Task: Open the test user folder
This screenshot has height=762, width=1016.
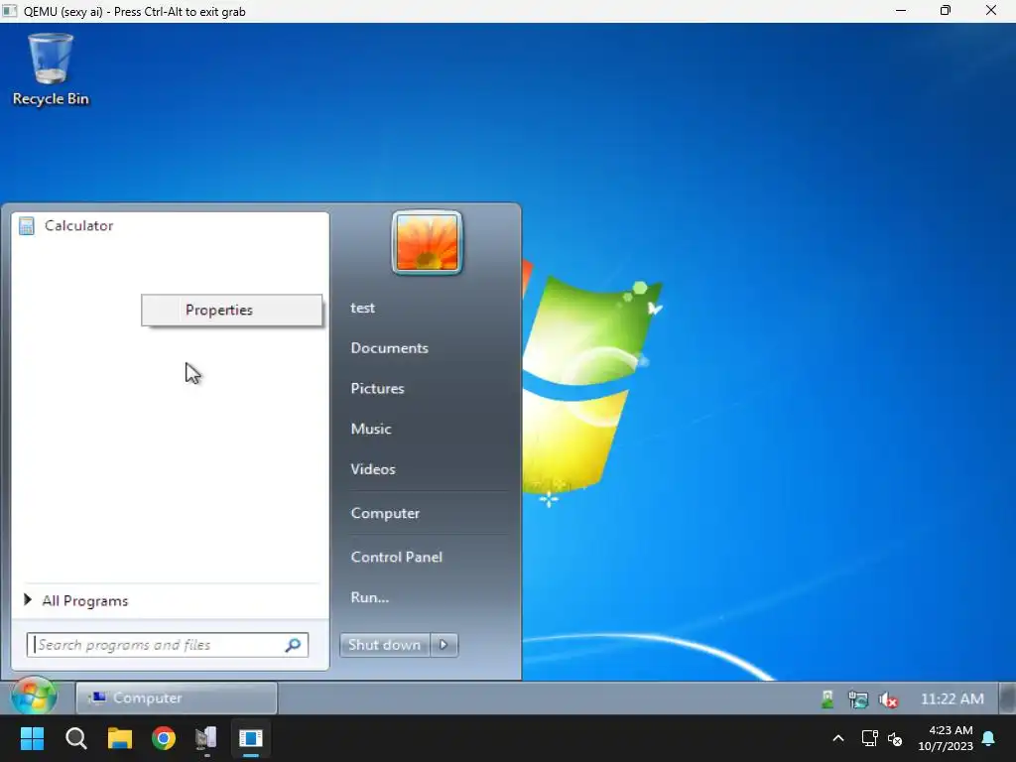Action: tap(363, 308)
